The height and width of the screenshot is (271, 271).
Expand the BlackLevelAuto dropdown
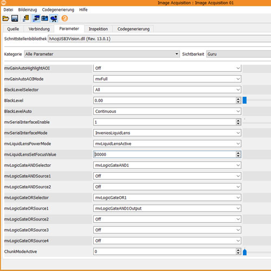click(x=167, y=111)
